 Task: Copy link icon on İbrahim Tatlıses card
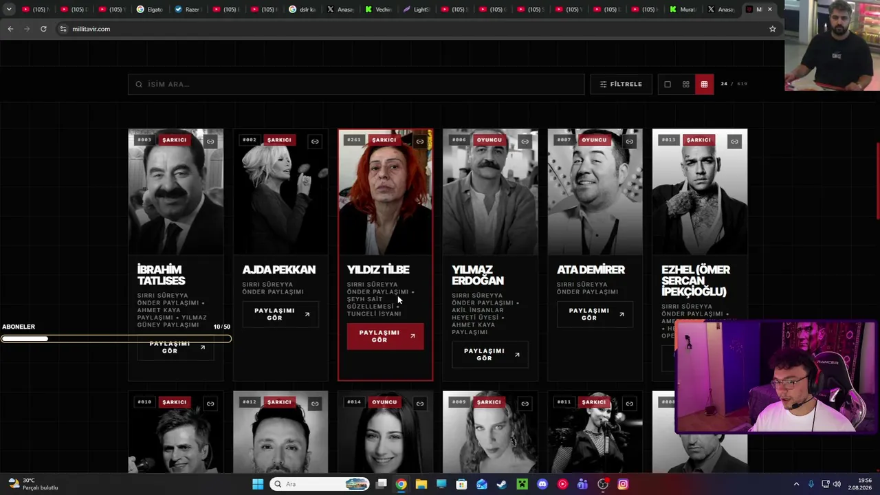pos(210,142)
